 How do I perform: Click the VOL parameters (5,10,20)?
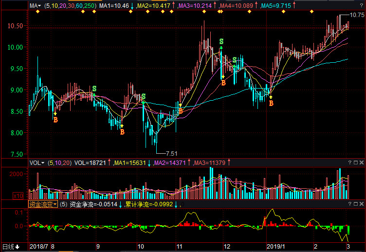(x=59, y=162)
